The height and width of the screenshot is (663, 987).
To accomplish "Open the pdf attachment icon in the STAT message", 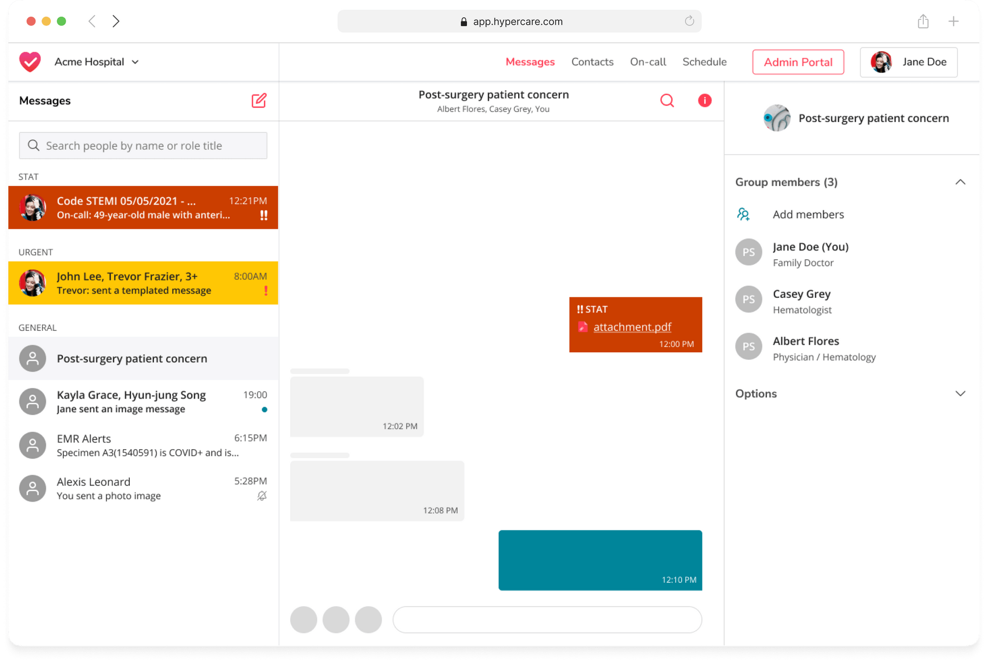I will click(x=583, y=327).
